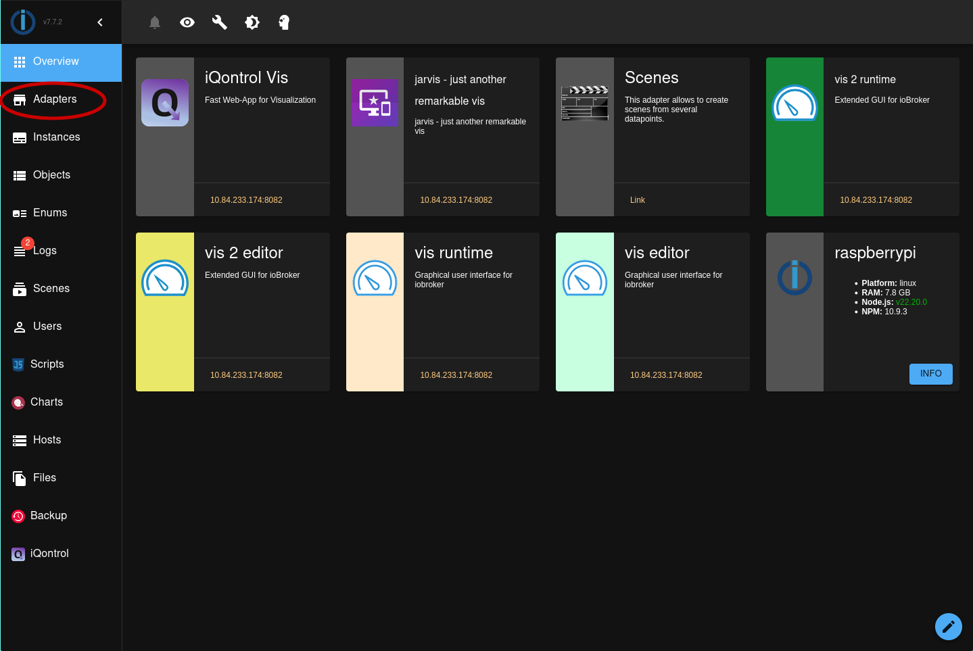Open the Link on the Scenes adapter card
Screen dimensions: 973x651
(x=637, y=199)
